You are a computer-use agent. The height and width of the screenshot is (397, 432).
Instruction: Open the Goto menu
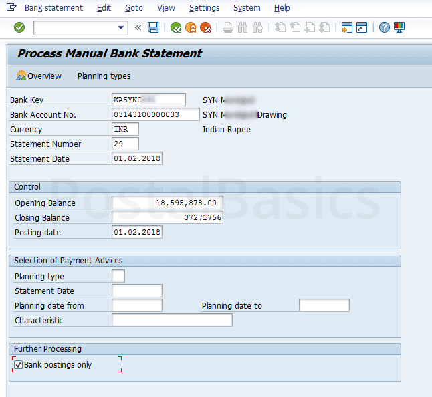click(x=133, y=8)
